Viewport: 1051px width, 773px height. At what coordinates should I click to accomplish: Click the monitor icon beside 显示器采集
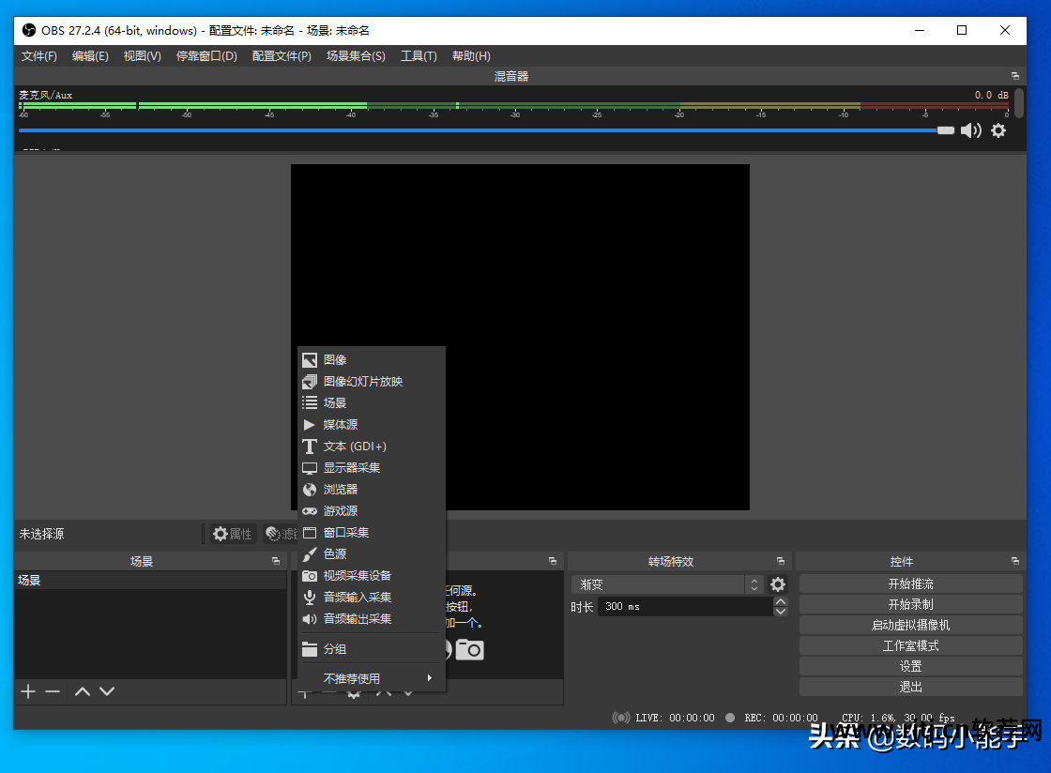tap(309, 468)
